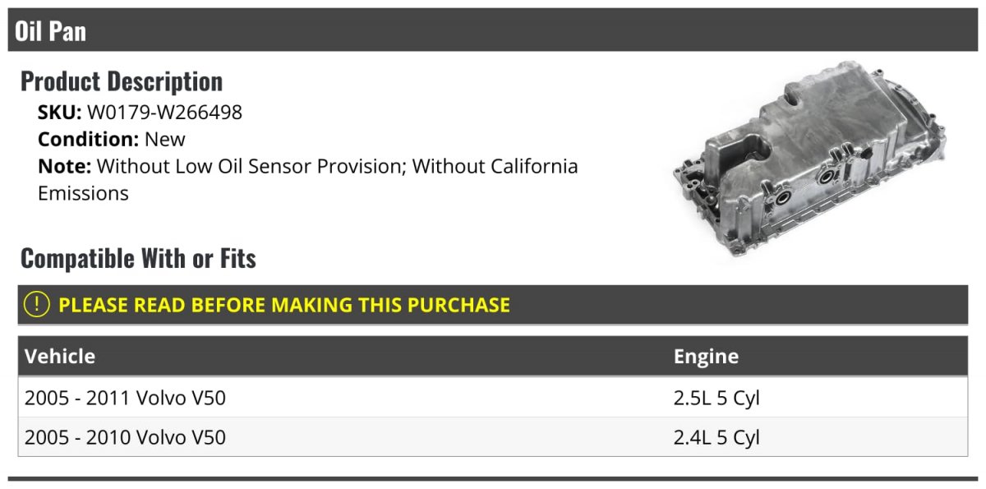Click the PLEASE READ BEFORE MAKING THIS PURCHASE banner
986x489 pixels.
(493, 304)
